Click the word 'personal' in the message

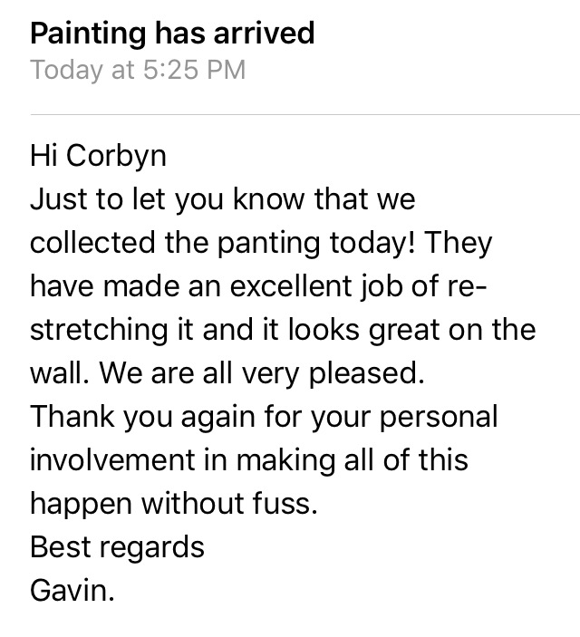point(439,418)
